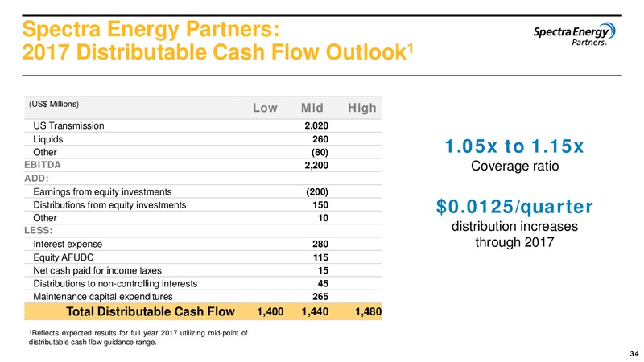Click 'Total Distributable Cash Flow' label
This screenshot has width=644, height=362.
[151, 311]
